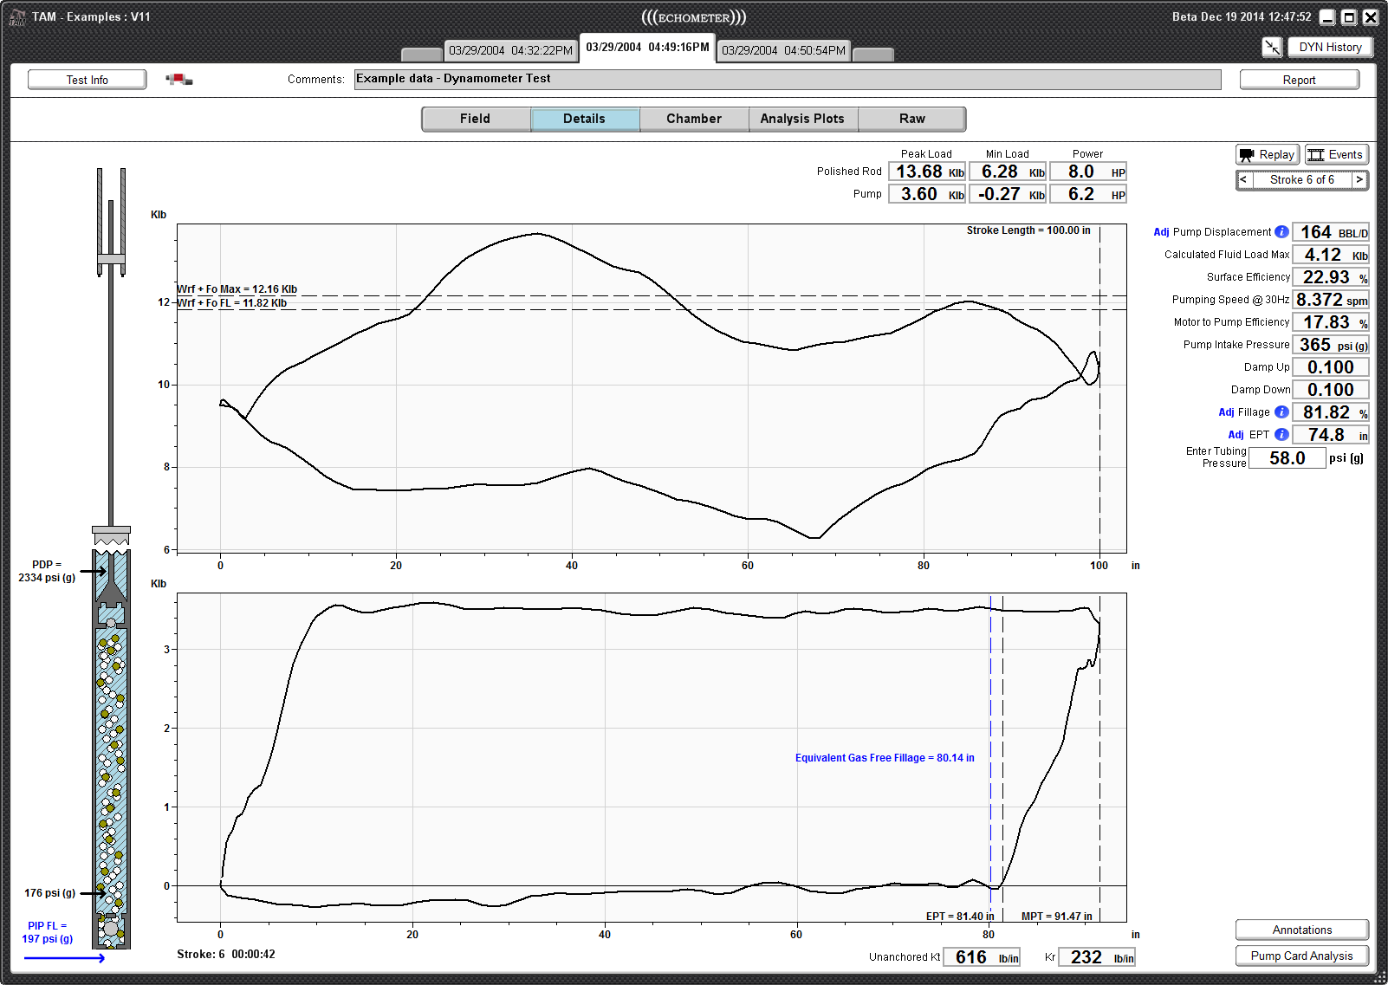This screenshot has width=1388, height=985.
Task: Switch to the Chamber tab
Action: click(693, 119)
